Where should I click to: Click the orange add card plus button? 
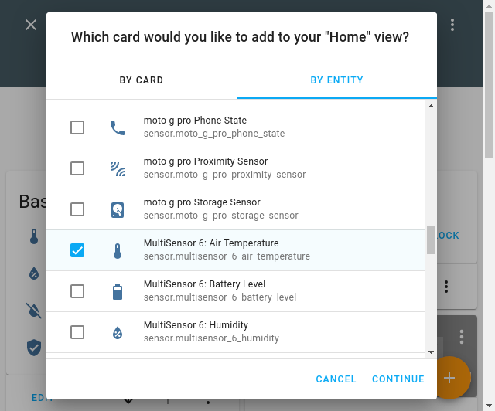pos(449,378)
